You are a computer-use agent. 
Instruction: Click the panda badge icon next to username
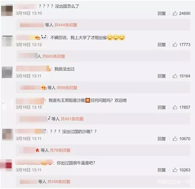[44, 37]
